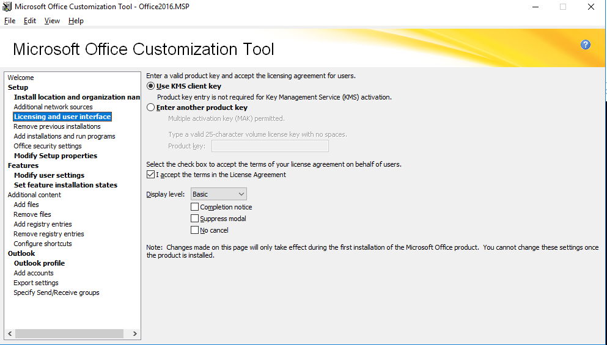Open the Help menu
Viewport: 607px width, 345px height.
pos(76,21)
